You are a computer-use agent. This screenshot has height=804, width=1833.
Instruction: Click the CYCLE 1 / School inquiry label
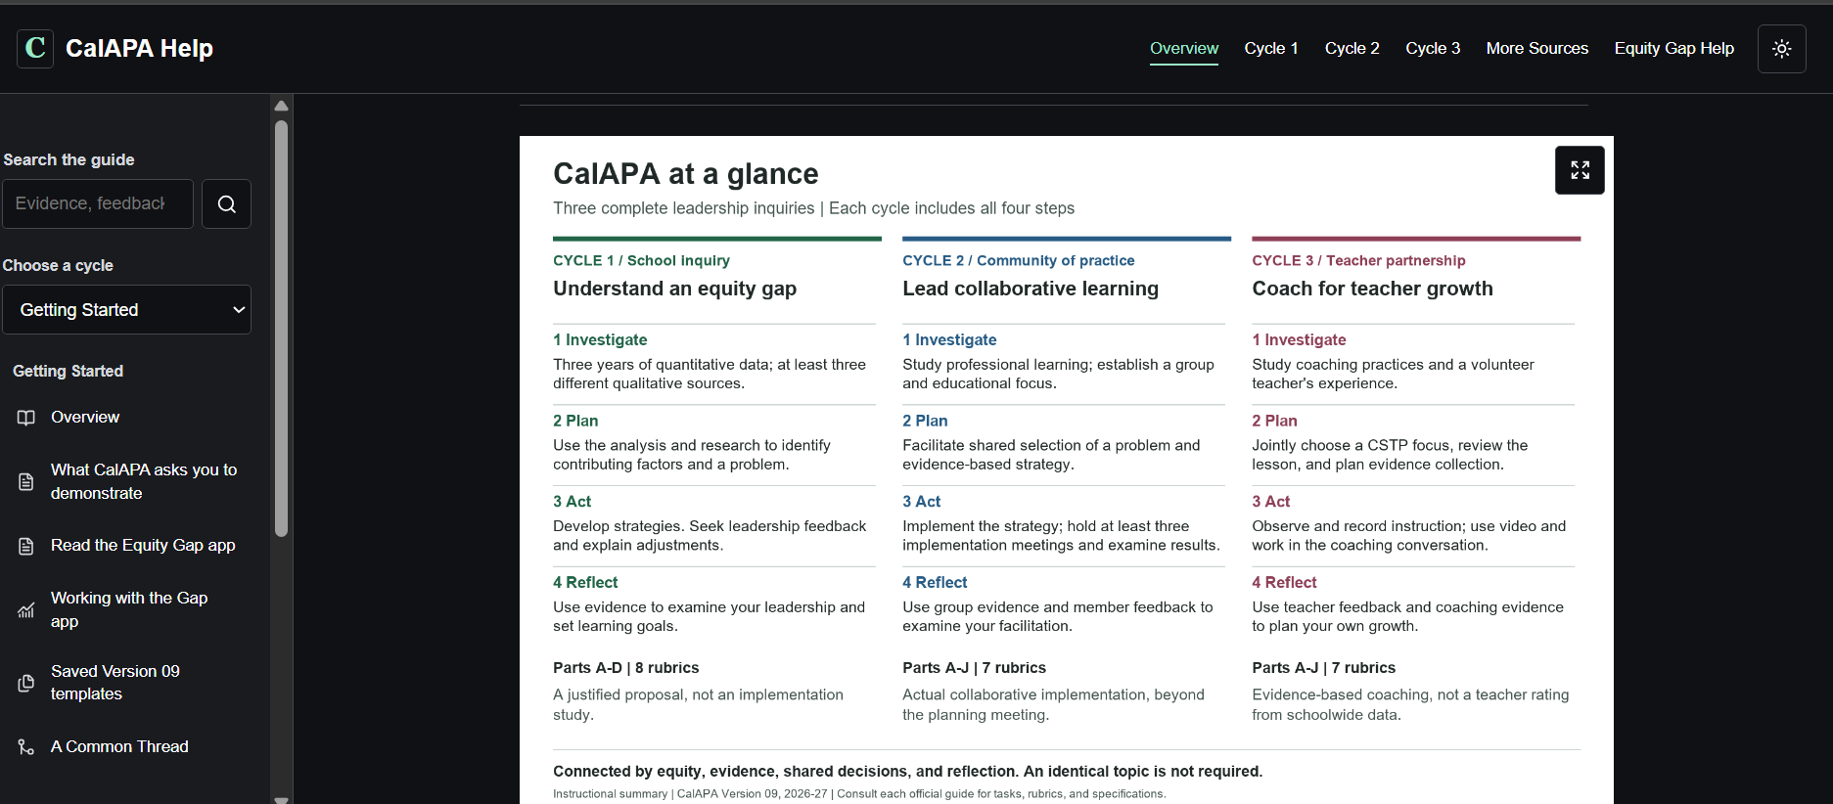click(x=641, y=260)
